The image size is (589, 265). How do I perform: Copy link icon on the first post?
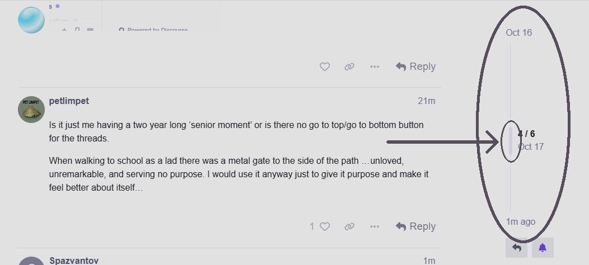coord(349,67)
